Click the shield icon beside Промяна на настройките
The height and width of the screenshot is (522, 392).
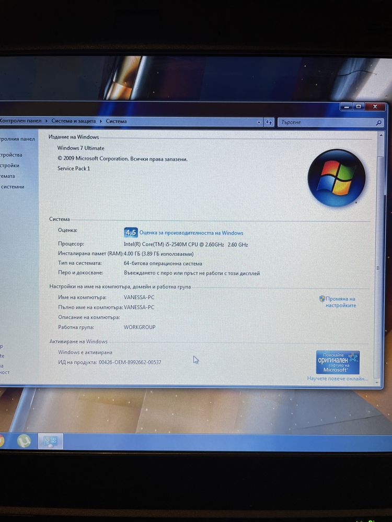pos(322,298)
